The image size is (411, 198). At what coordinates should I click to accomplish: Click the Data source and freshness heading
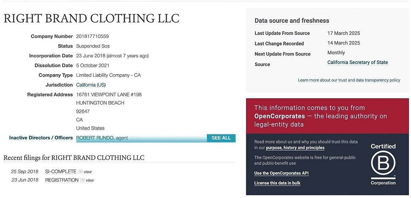pos(292,21)
